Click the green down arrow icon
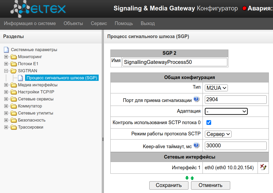This screenshot has width=273, height=193. (x=187, y=178)
